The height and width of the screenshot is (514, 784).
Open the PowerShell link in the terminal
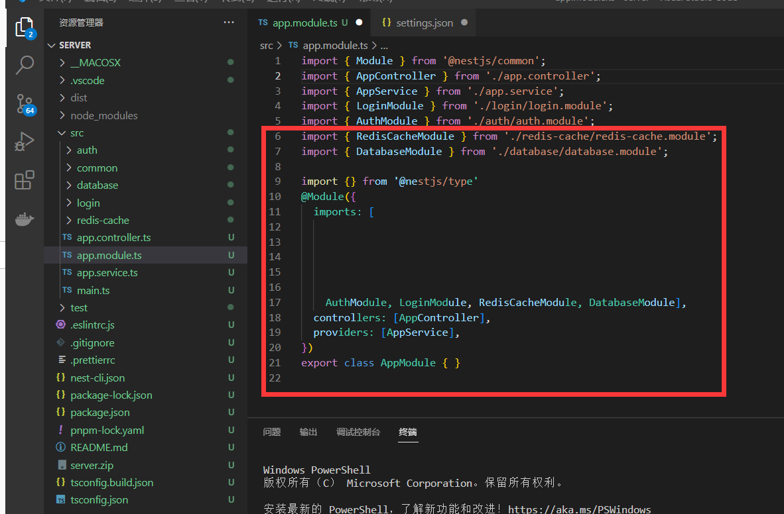click(x=580, y=509)
